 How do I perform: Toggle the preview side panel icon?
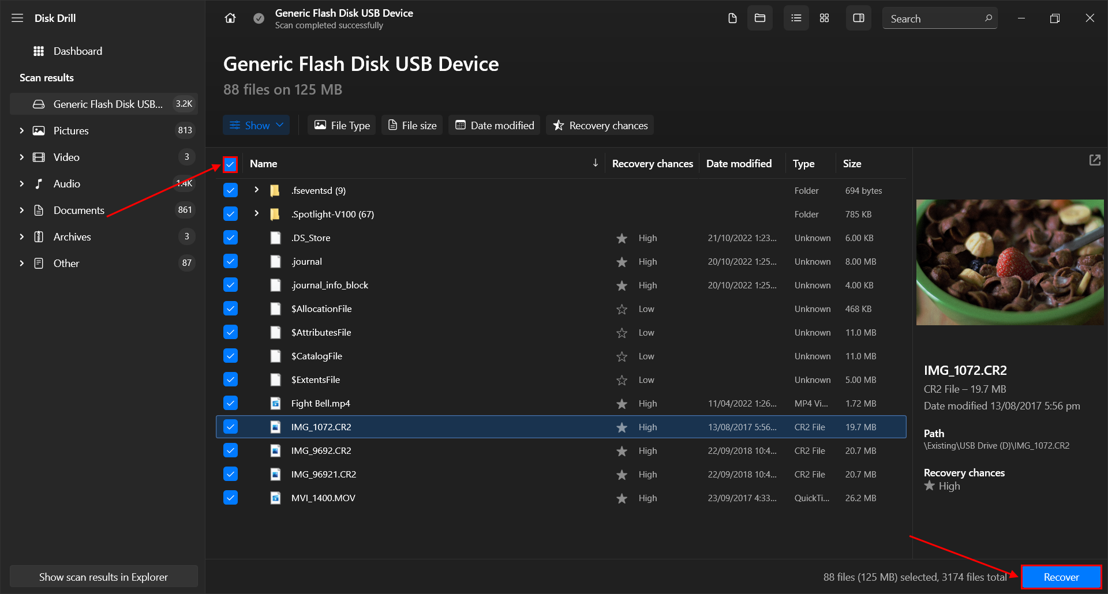coord(859,18)
